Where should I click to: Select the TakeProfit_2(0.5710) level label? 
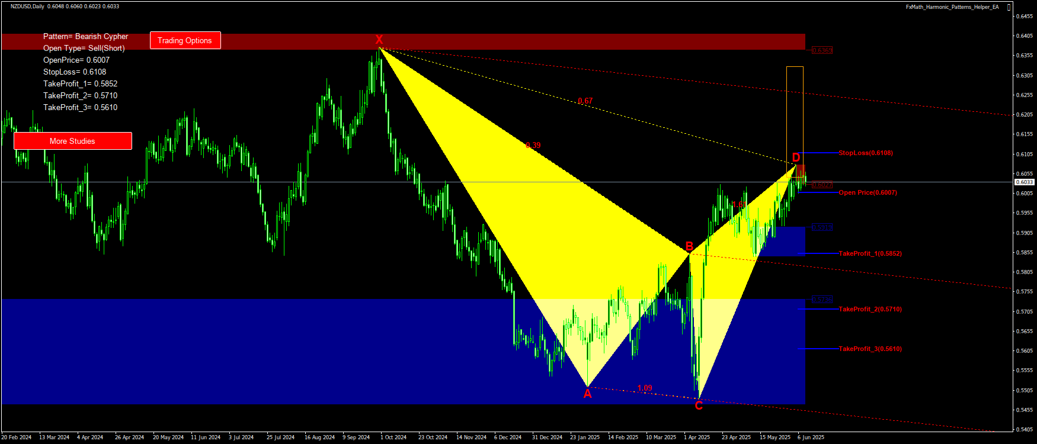pyautogui.click(x=870, y=309)
